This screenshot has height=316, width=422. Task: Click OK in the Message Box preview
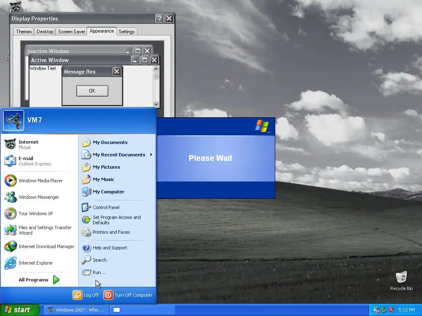[x=92, y=91]
